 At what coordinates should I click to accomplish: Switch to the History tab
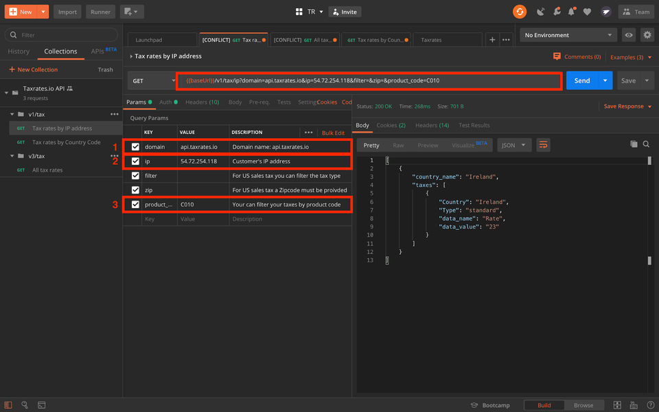19,51
